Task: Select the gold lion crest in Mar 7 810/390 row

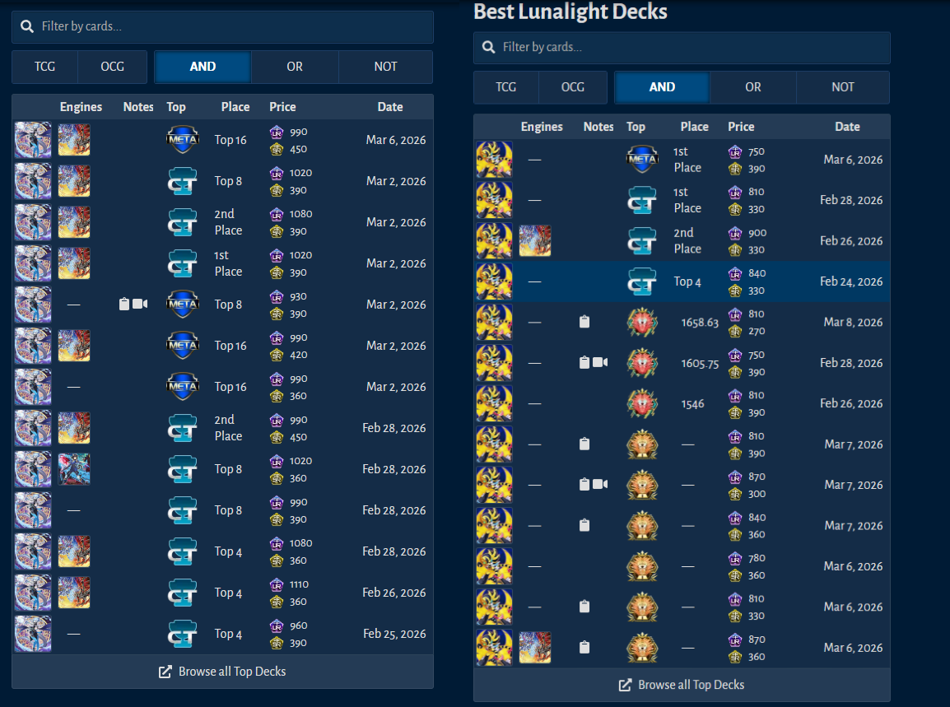Action: [x=642, y=444]
